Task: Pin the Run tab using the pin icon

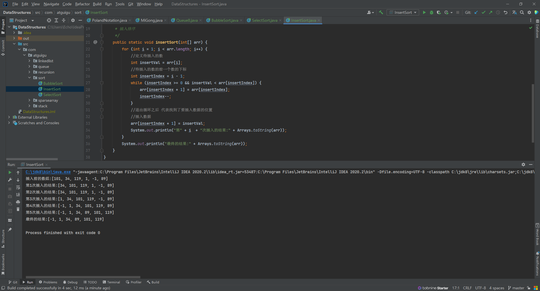Action: coord(10,230)
